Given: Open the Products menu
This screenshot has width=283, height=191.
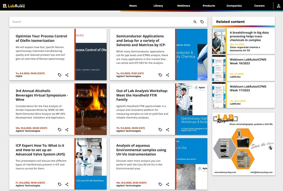Looking at the screenshot, I should (209, 6).
